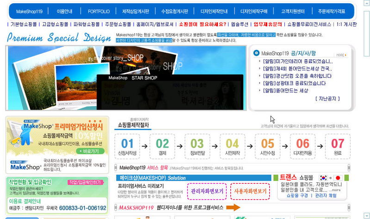Click step 04 시안제작
370x219 pixels.
[233, 146]
